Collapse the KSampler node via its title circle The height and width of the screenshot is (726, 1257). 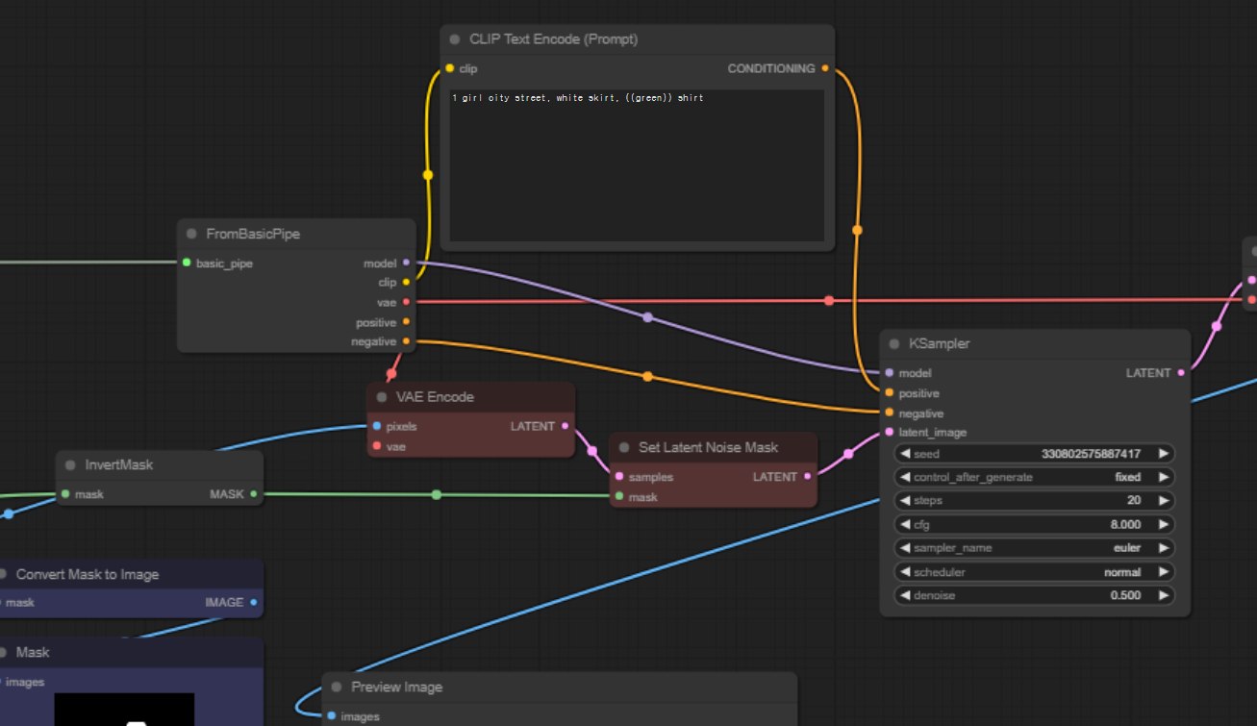pyautogui.click(x=894, y=343)
